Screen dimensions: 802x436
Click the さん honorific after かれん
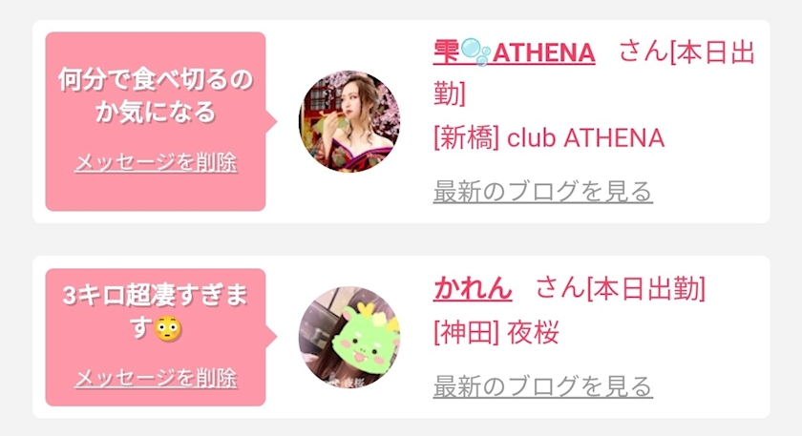pyautogui.click(x=560, y=288)
